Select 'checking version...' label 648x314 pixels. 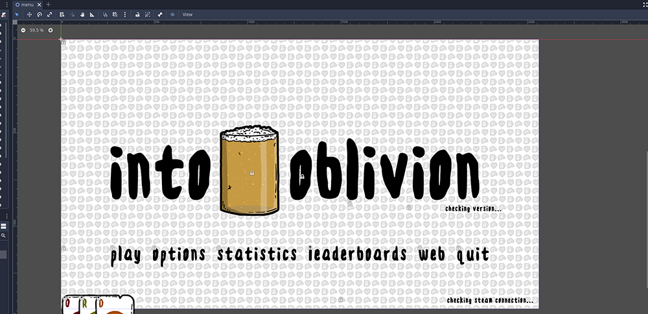point(473,208)
